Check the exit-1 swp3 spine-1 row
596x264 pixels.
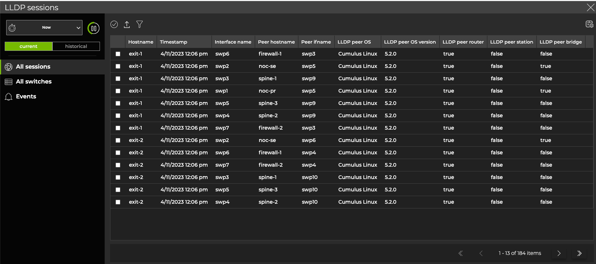118,79
